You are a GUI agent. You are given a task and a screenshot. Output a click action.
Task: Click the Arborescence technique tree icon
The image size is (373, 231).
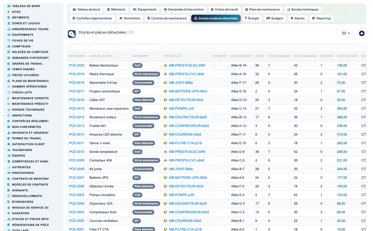coord(9,29)
